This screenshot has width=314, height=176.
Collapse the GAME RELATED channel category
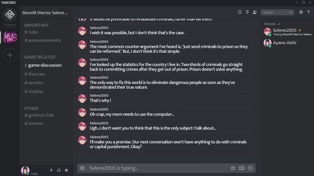[40, 57]
